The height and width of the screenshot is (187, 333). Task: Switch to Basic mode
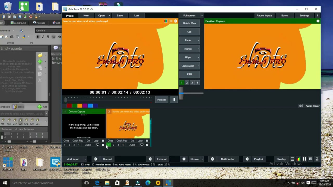pos(285,16)
